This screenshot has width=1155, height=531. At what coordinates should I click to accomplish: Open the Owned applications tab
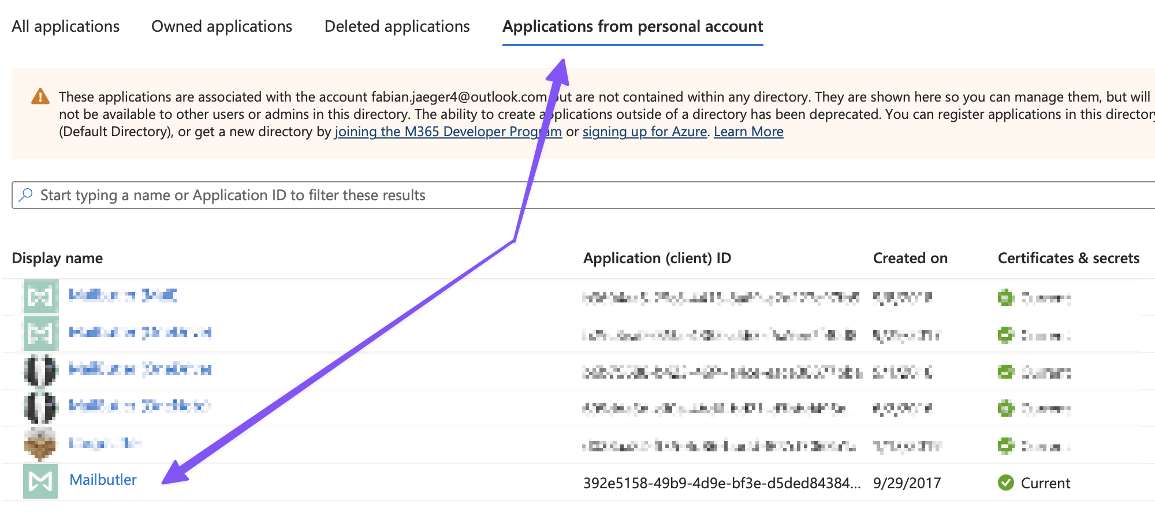(x=222, y=27)
